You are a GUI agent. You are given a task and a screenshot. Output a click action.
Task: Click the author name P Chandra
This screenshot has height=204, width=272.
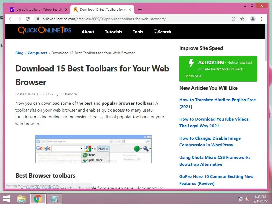[68, 94]
